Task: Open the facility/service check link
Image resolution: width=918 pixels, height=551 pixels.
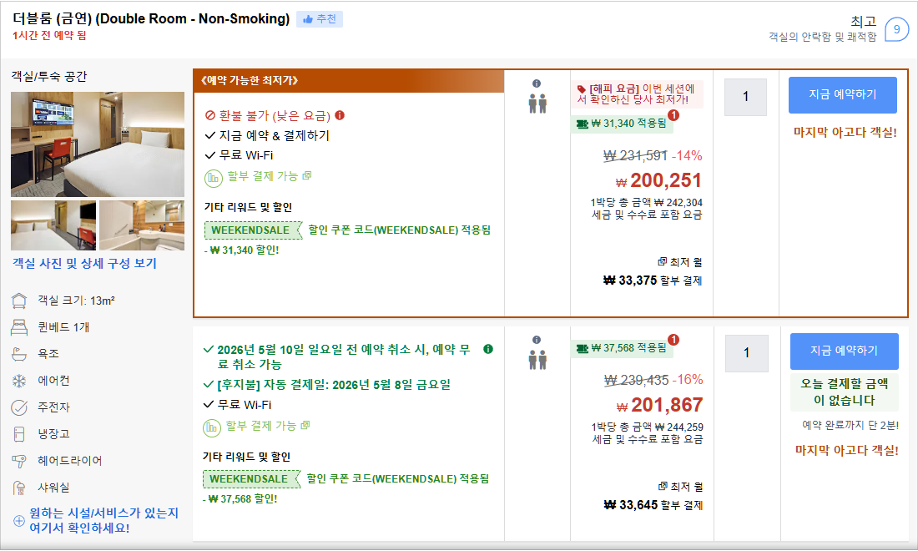Action: (x=104, y=521)
